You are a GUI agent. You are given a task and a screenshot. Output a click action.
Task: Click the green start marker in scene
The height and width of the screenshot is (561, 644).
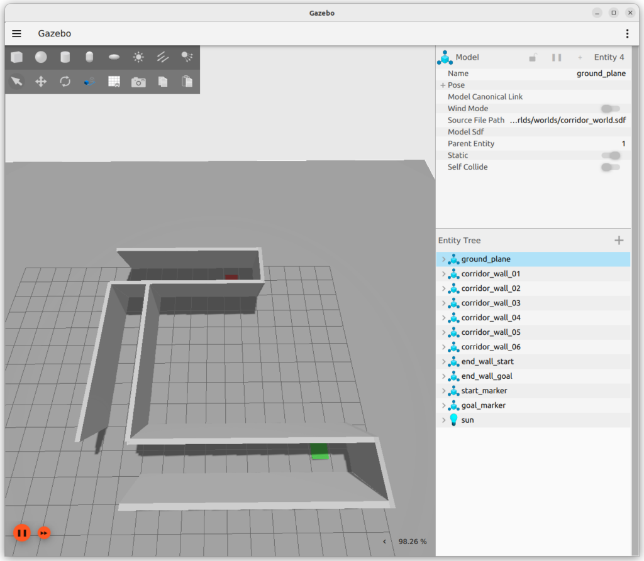(319, 451)
